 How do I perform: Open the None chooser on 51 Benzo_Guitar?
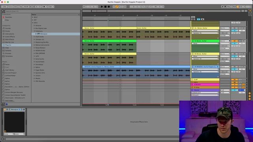(x=205, y=43)
